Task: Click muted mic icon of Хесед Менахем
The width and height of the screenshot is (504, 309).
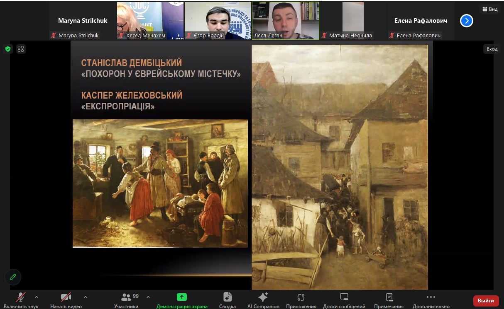Action: (x=122, y=36)
